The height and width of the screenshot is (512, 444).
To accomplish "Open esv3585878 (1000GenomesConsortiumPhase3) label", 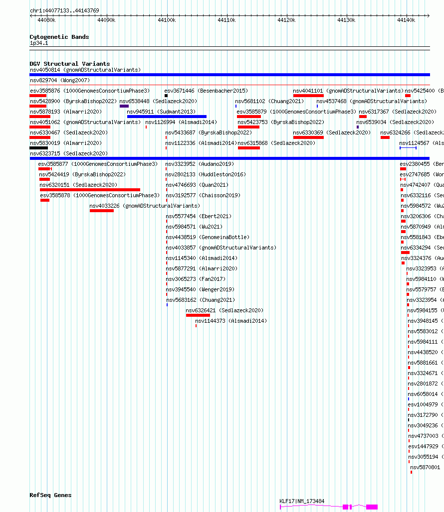I will click(x=100, y=195).
